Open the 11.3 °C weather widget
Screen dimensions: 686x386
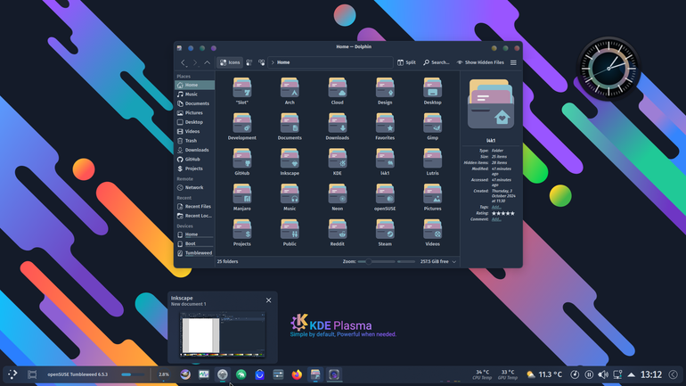tap(544, 374)
